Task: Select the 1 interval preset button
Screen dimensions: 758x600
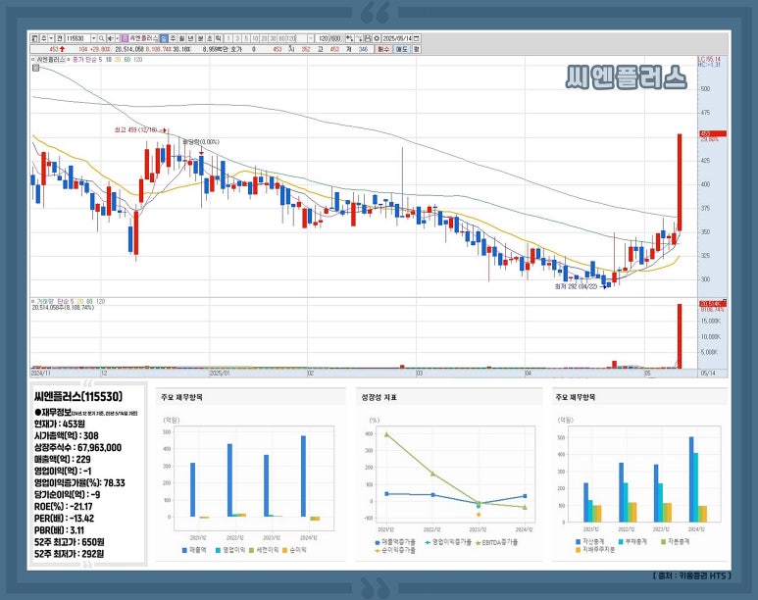Action: coord(228,38)
